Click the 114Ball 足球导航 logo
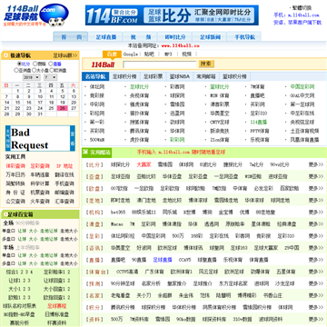Viewport: 327px width, 327px height. tap(35, 15)
